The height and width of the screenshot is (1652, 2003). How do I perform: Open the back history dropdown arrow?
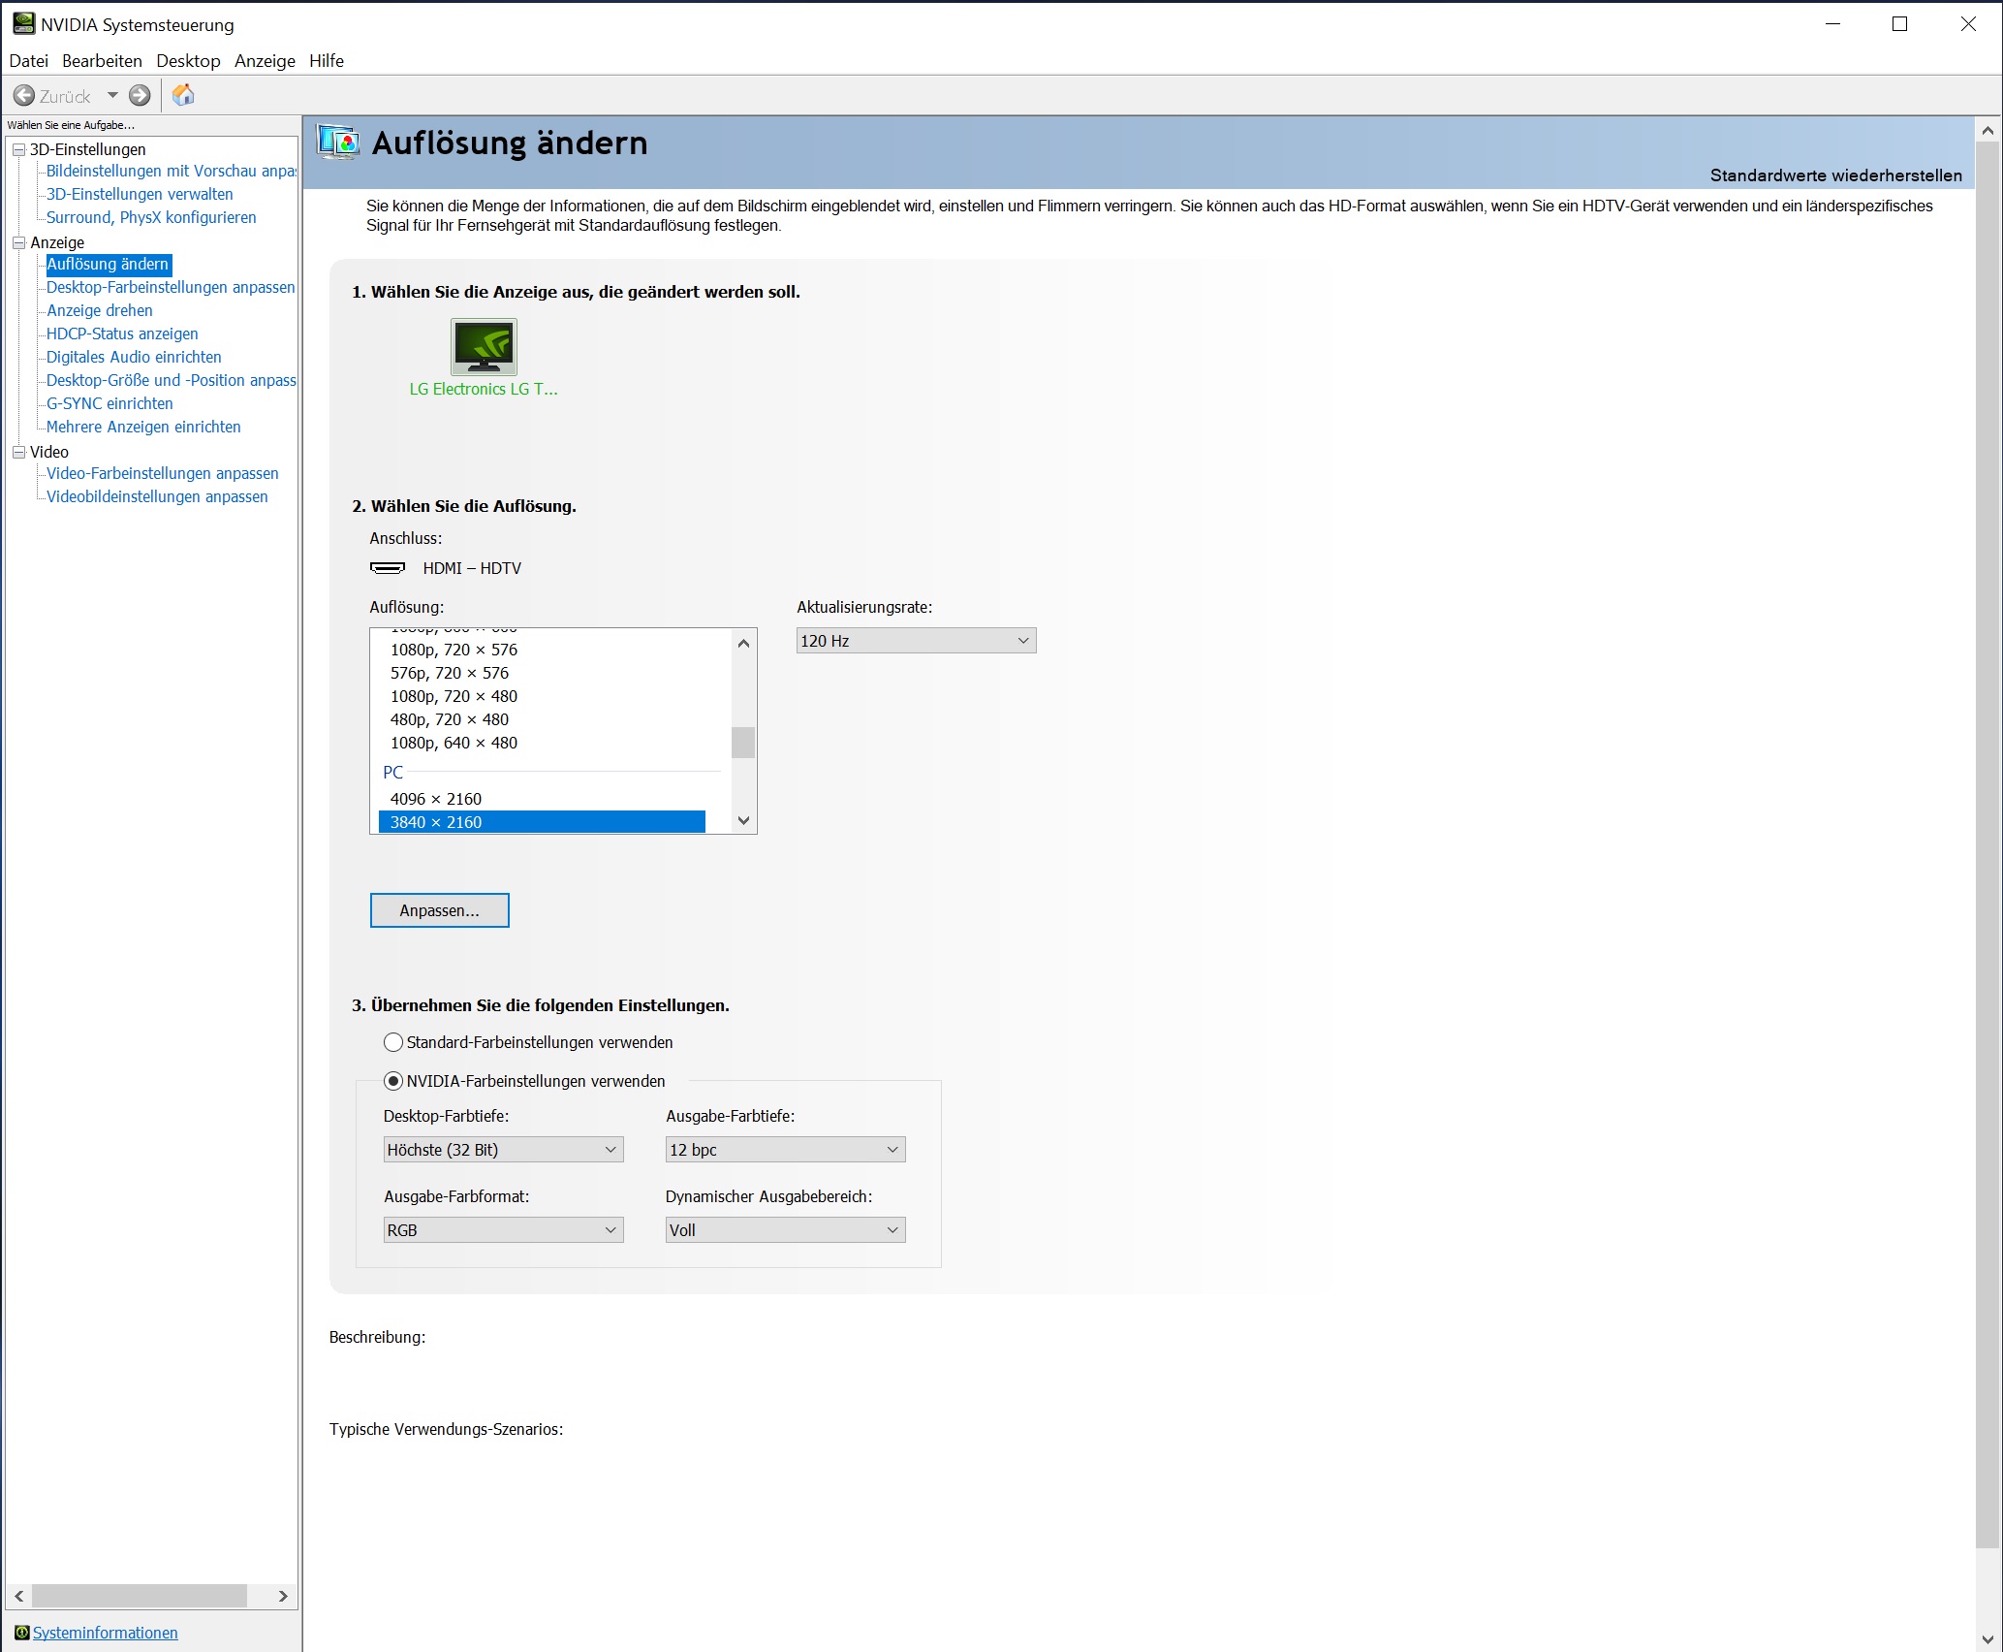(112, 95)
